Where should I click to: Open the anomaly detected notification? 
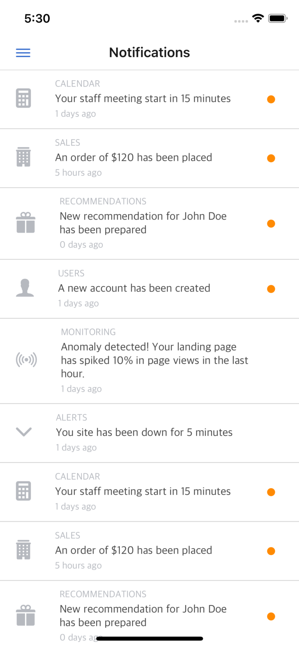155,360
